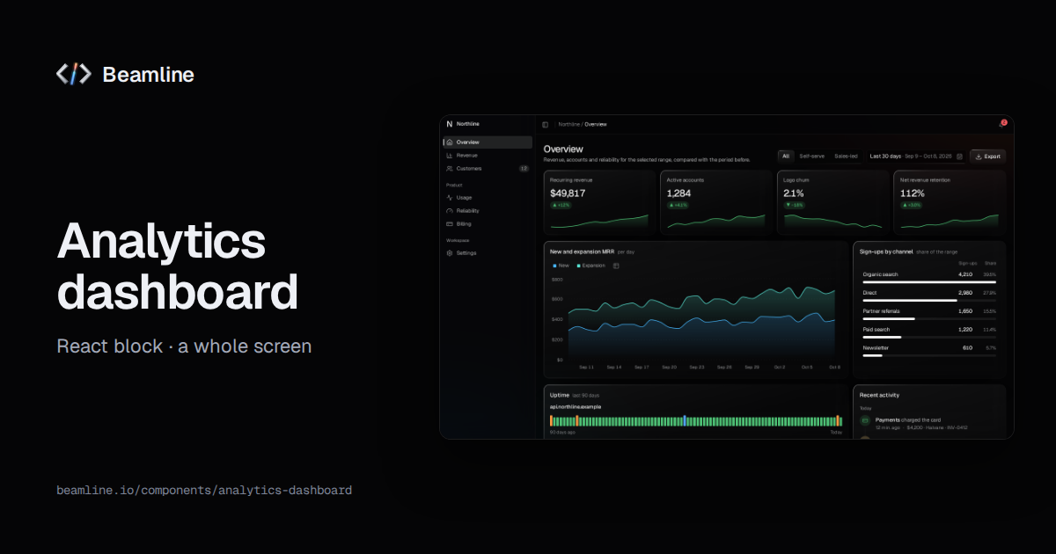Click the Direct 2,980 sign-ups value
This screenshot has width=1056, height=554.
[965, 293]
